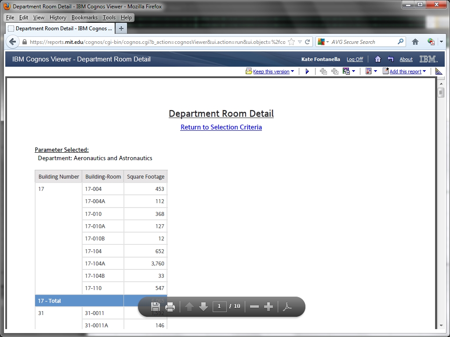Open the Tools menu

(109, 18)
